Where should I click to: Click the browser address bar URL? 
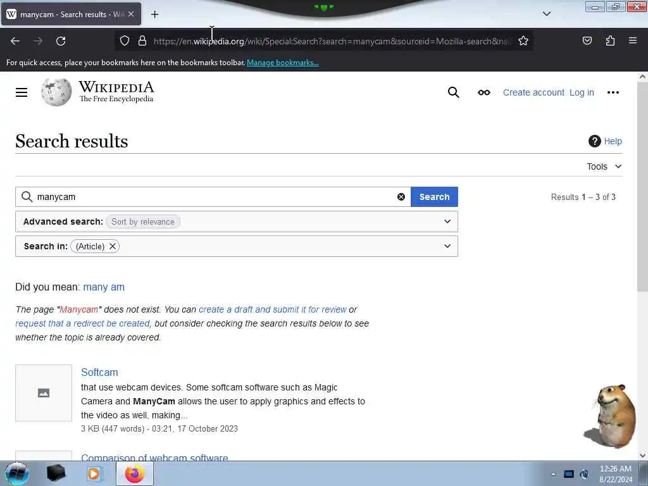coord(332,41)
